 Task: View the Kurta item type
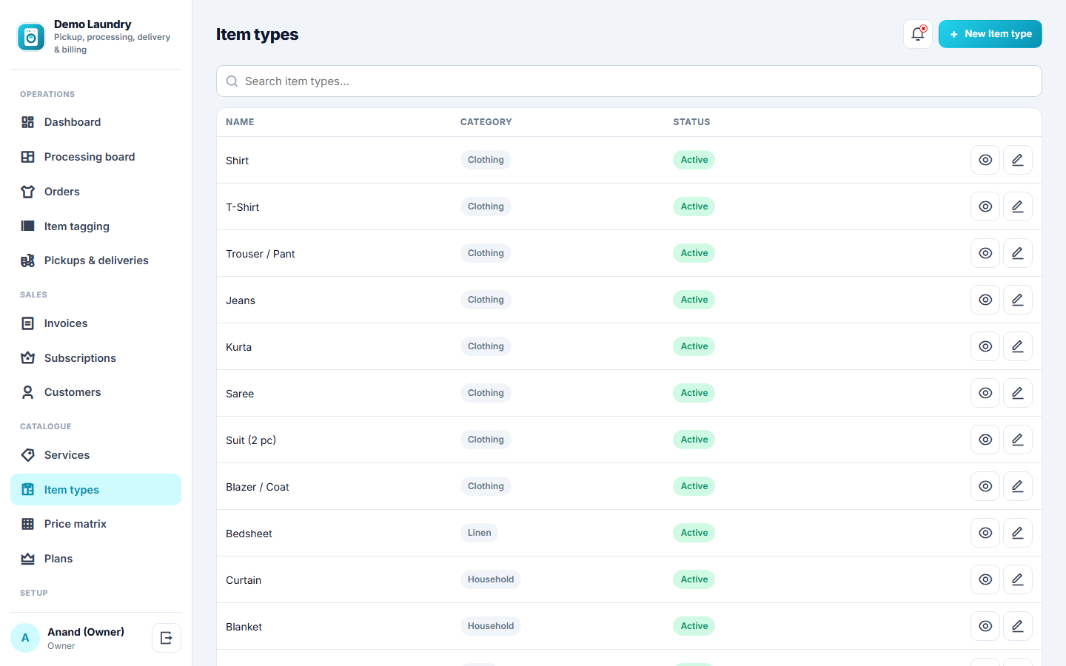click(x=985, y=346)
